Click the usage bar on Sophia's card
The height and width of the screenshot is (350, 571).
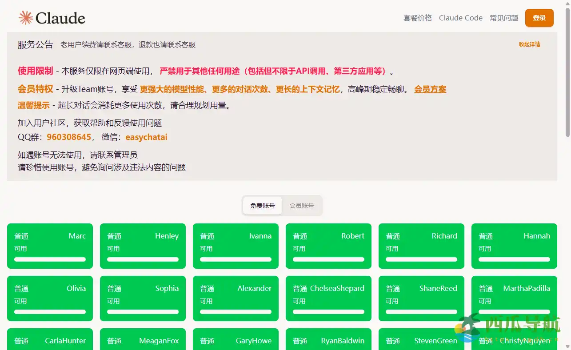click(x=143, y=312)
